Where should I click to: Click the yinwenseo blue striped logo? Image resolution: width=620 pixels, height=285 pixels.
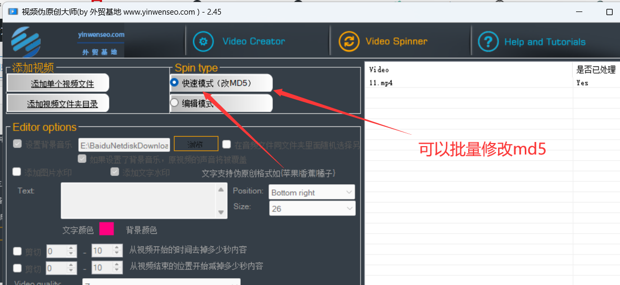click(26, 41)
